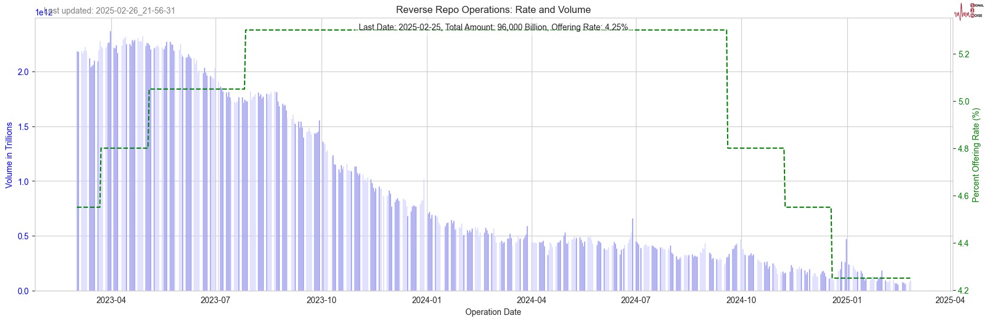The width and height of the screenshot is (987, 322).
Task: Select the 2023-10 date tick label
Action: (x=321, y=300)
